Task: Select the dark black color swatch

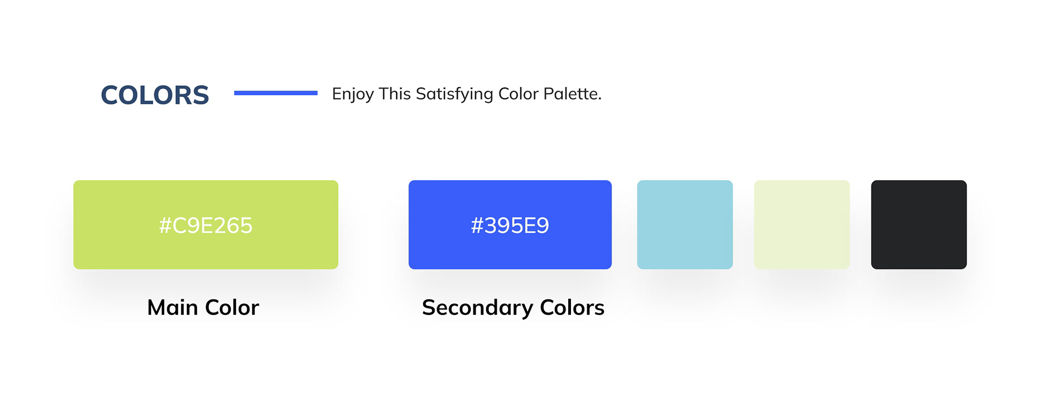Action: (x=919, y=225)
